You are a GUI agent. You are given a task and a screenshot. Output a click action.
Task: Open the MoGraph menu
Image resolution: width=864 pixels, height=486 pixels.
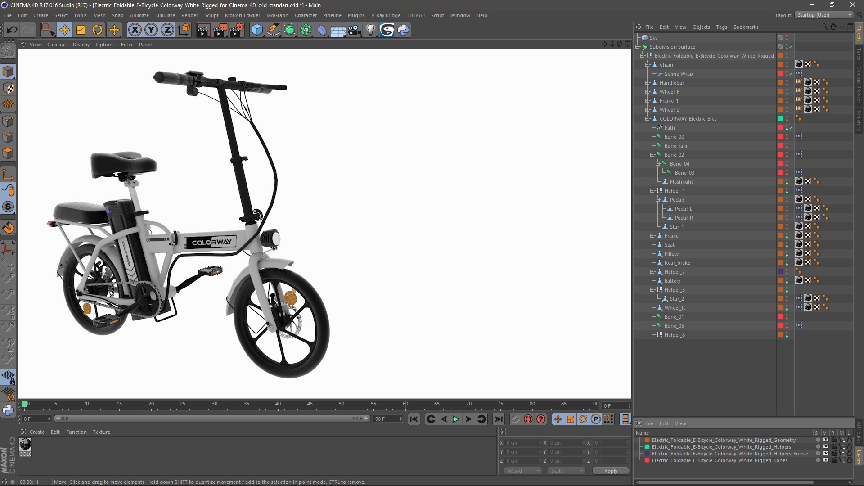[277, 15]
